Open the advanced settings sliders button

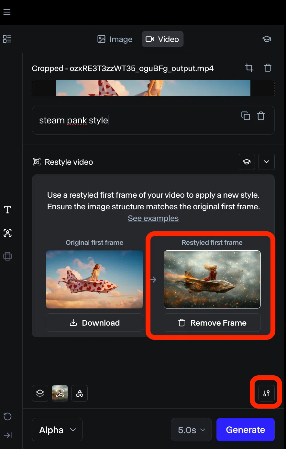click(266, 393)
